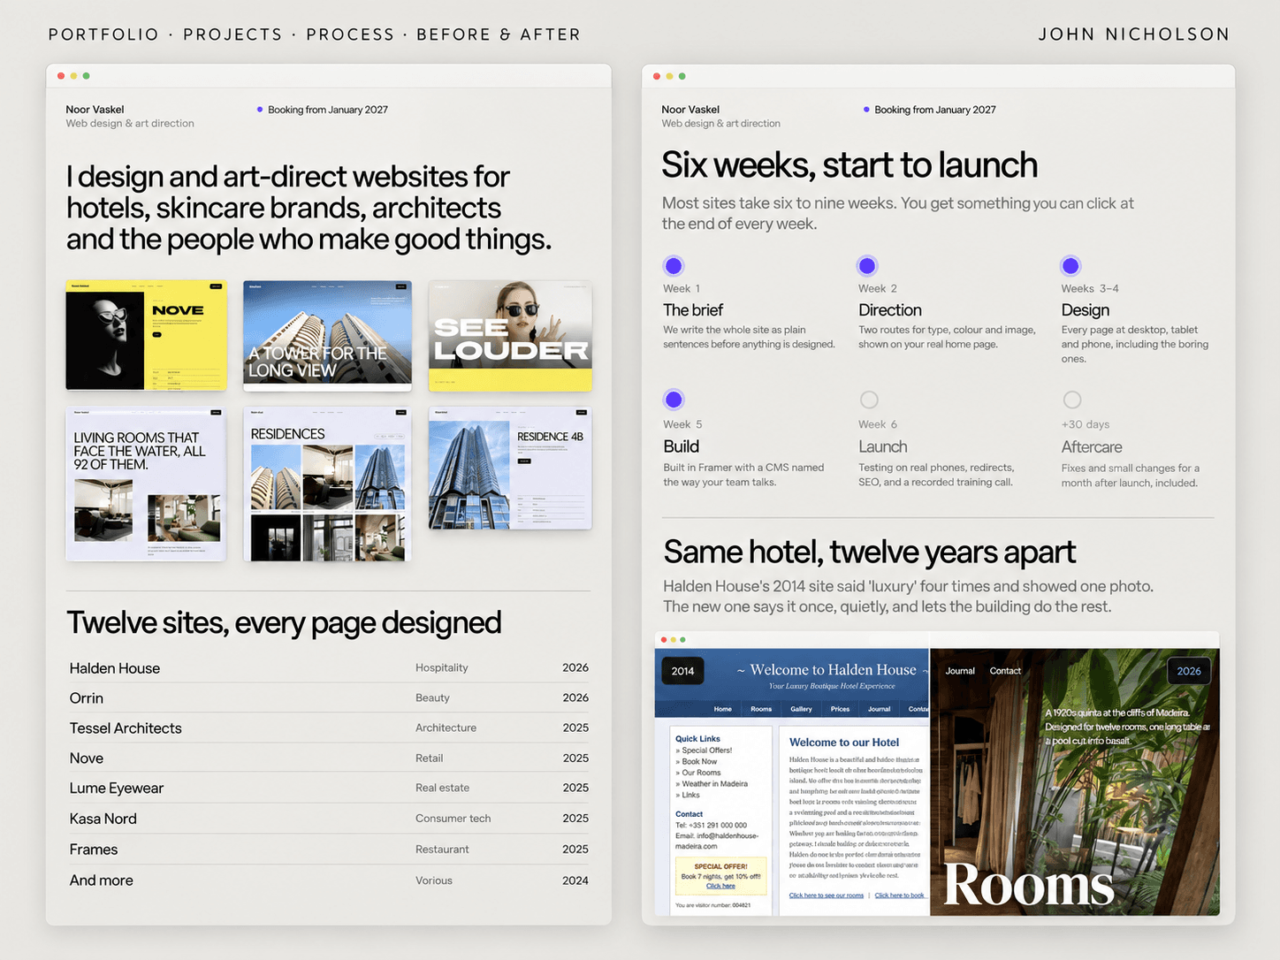Click Noor Vaskel name in the left window
Viewport: 1280px width, 960px height.
pyautogui.click(x=95, y=110)
